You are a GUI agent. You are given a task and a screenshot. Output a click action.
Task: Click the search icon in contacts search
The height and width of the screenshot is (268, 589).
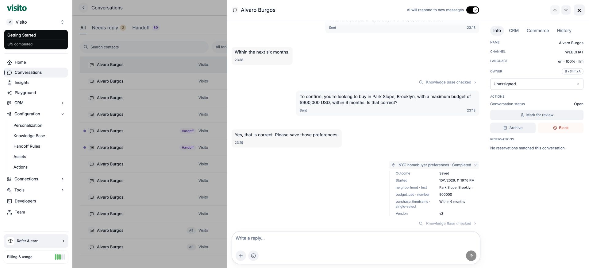[86, 47]
